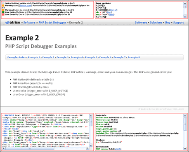Image resolution: width=189 pixels, height=152 pixels.
Task: Click the DOCTYPE line in HTML source
Action: click(43, 115)
